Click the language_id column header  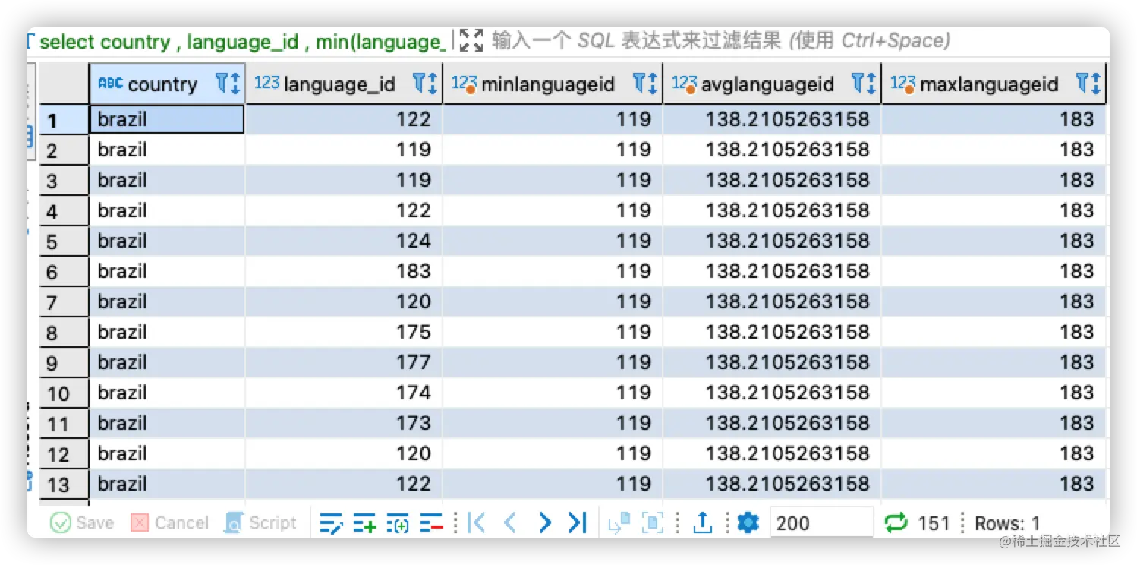coord(344,84)
